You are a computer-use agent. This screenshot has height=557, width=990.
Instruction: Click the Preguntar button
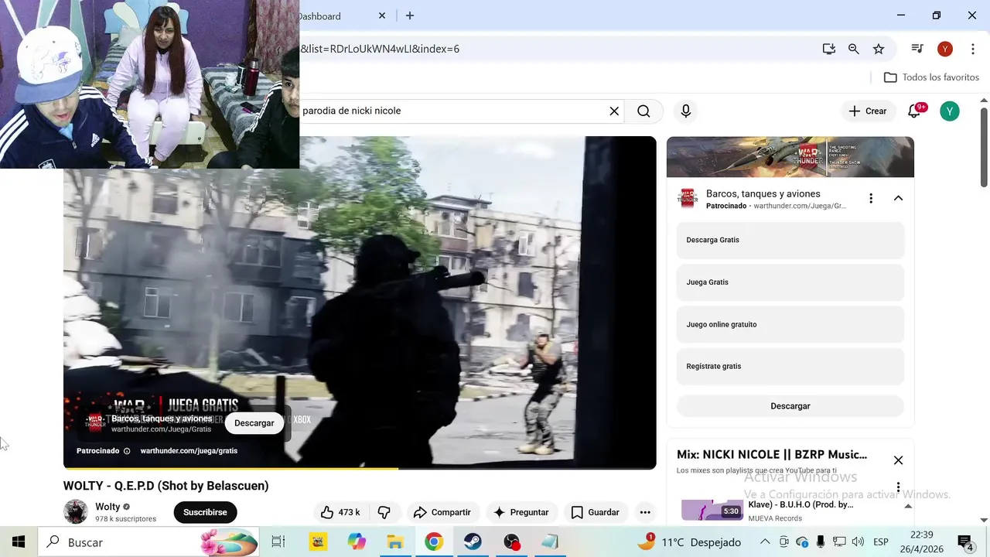[521, 512]
